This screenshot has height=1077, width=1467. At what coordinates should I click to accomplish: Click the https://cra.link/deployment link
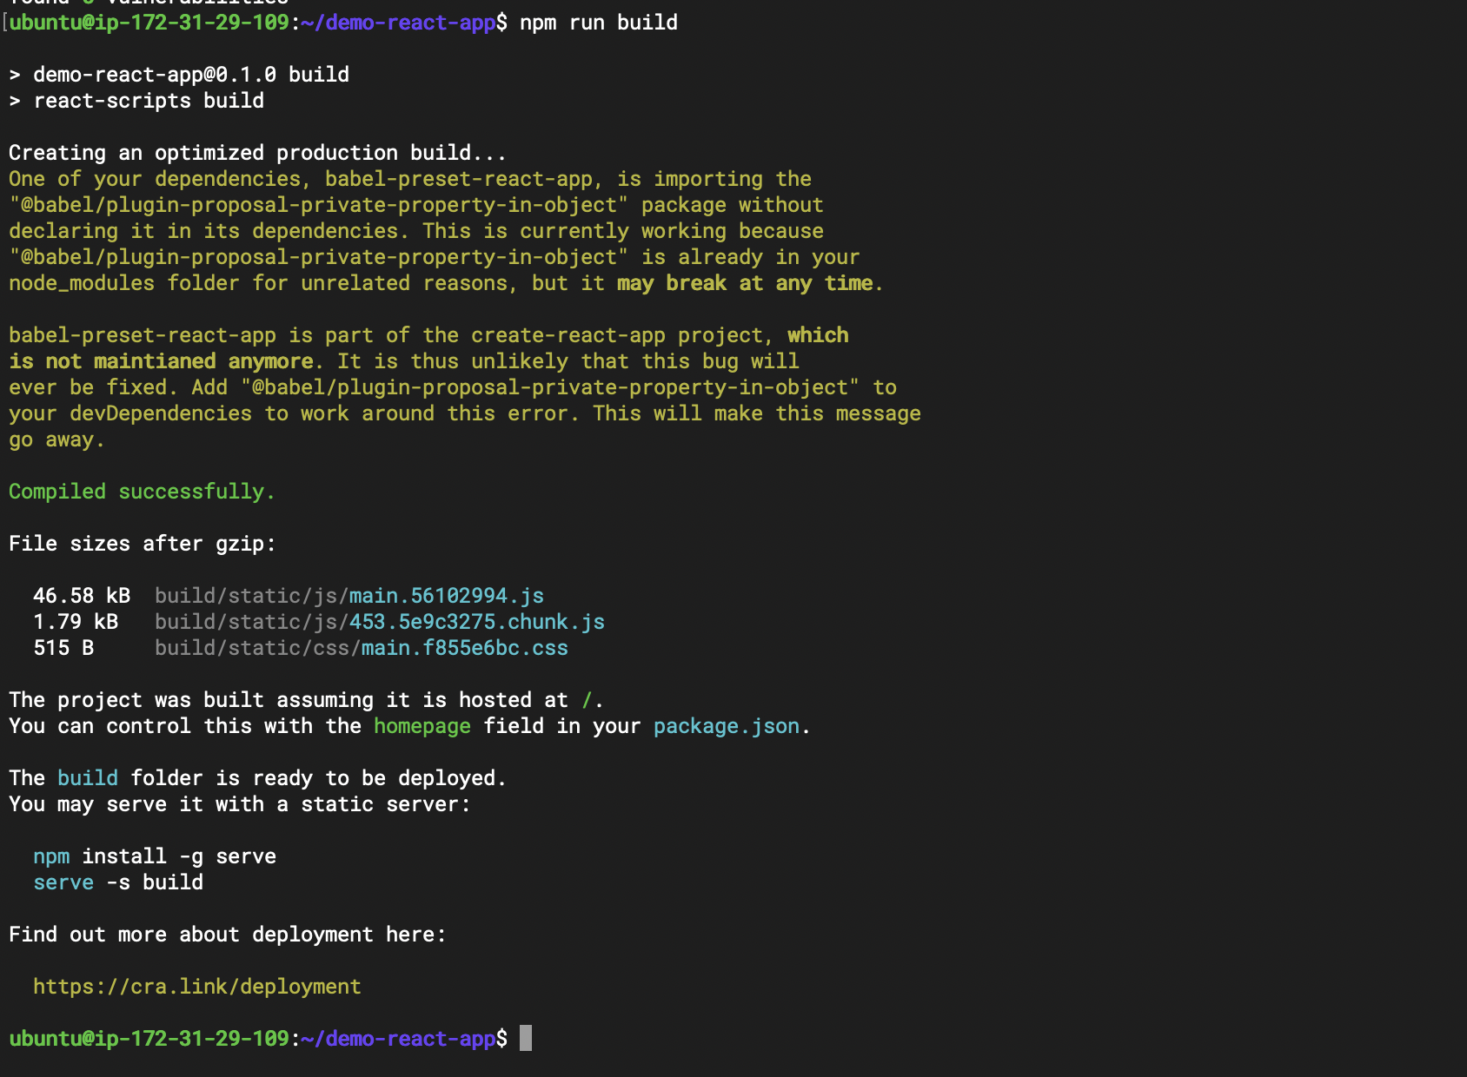point(196,987)
